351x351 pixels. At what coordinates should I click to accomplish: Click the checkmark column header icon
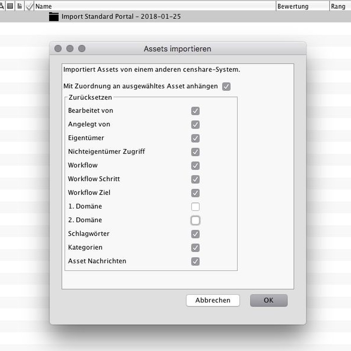(29, 6)
